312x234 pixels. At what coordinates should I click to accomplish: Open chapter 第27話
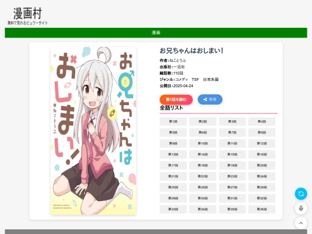pyautogui.click(x=232, y=187)
